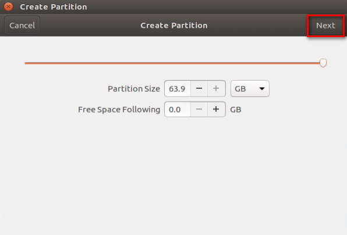Viewport: 347px width, 235px height.
Task: Click the Free Space Following label
Action: click(119, 110)
